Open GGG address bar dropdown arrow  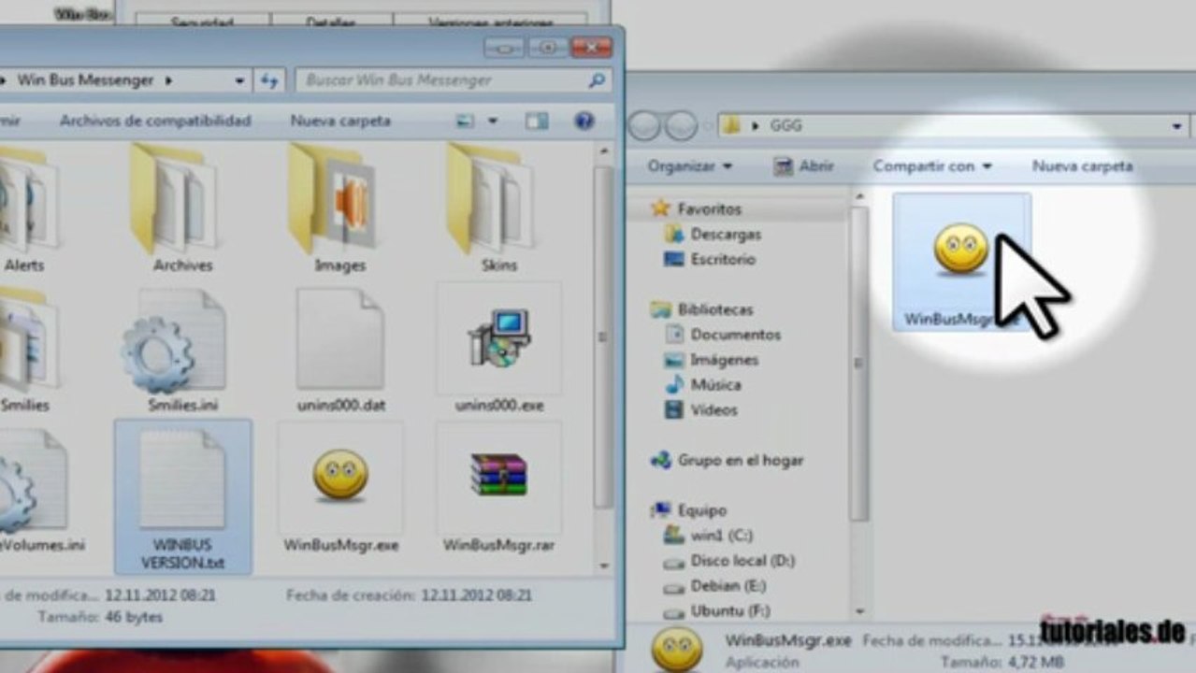pos(1177,125)
